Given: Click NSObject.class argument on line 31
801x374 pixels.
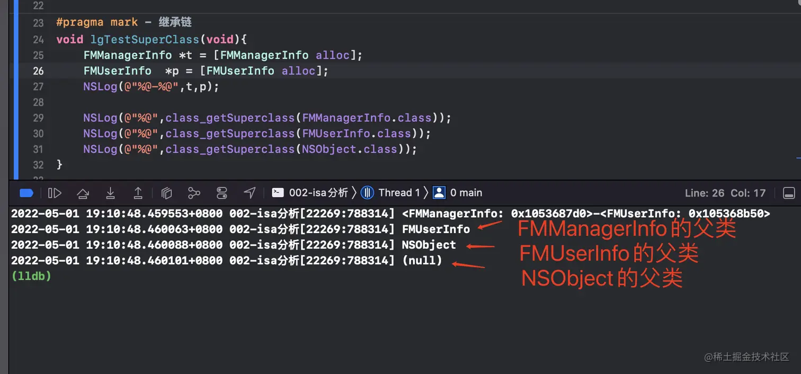Looking at the screenshot, I should 350,149.
